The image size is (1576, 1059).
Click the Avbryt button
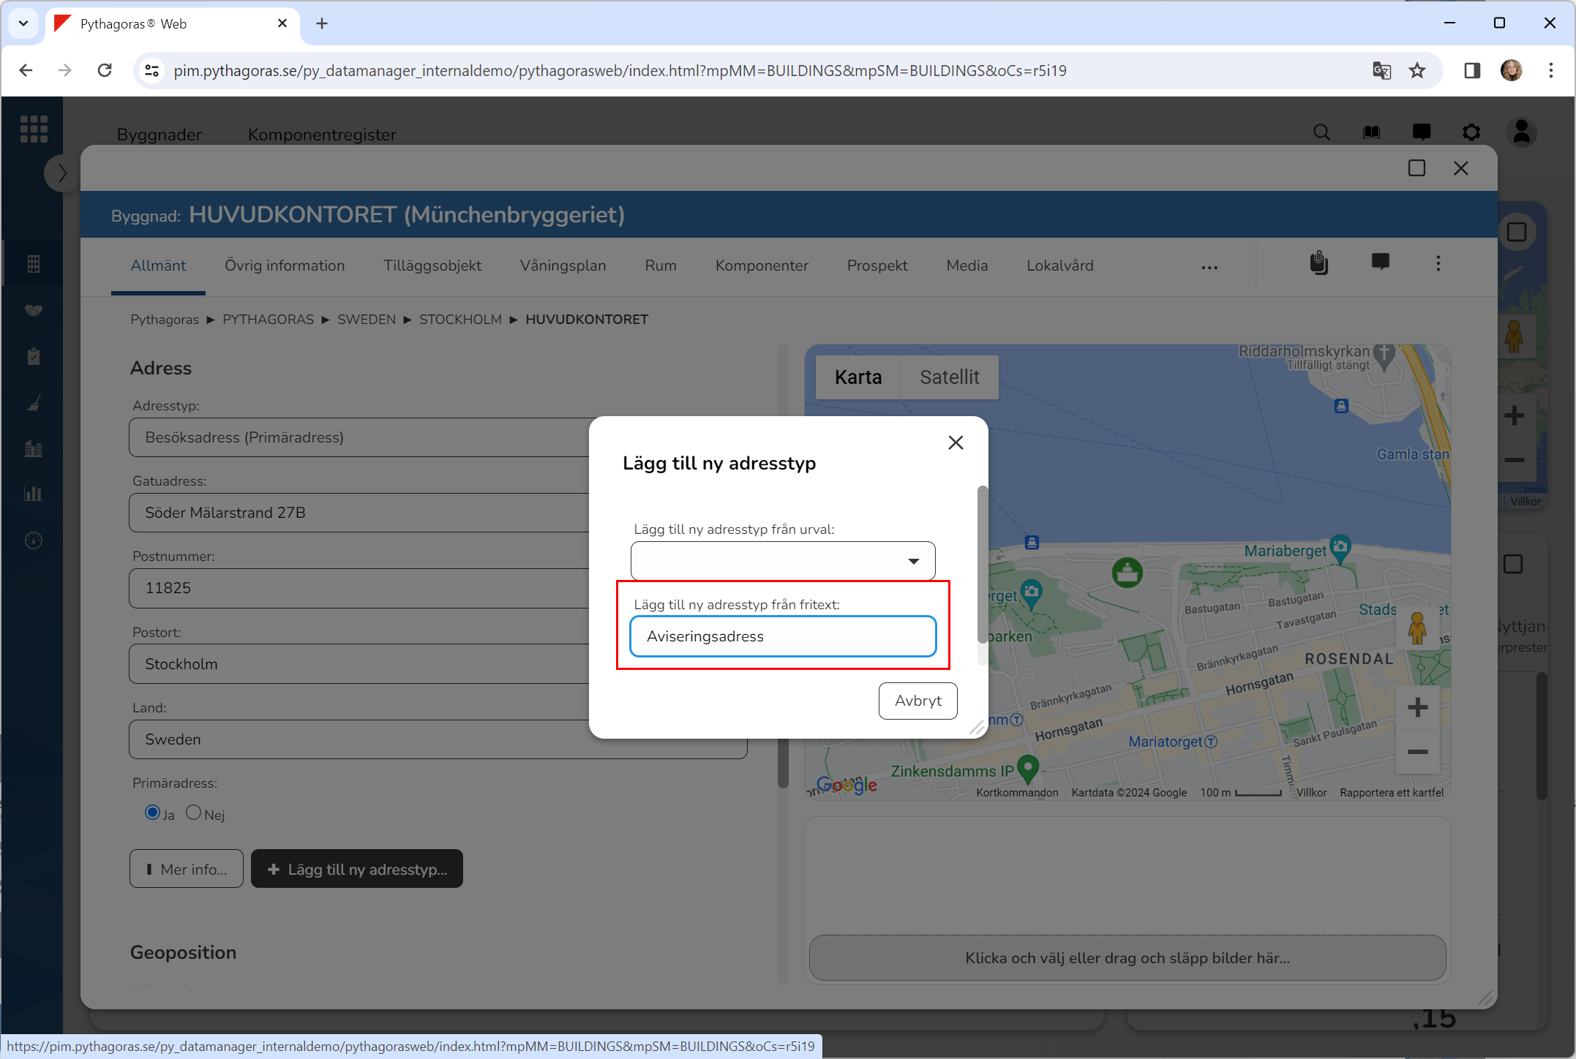[x=918, y=701]
